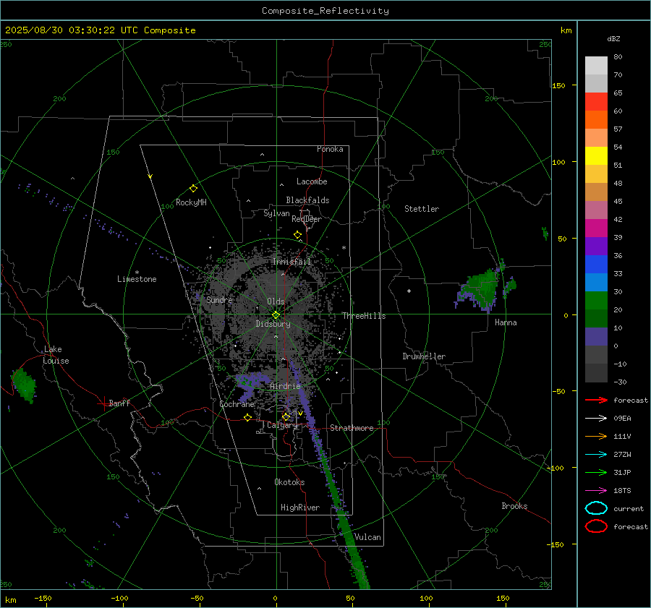
Task: Click the Hanna town label
Action: pos(506,322)
